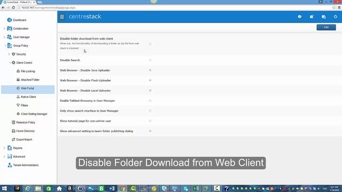Open Excel from the taskbar
342x192 pixels.
pos(196,188)
